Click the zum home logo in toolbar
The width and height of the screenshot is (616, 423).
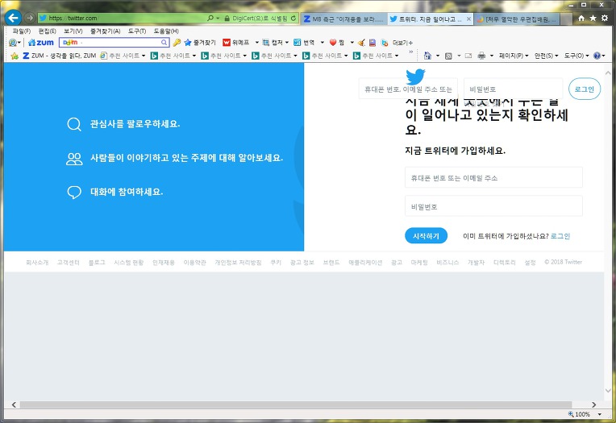point(41,43)
